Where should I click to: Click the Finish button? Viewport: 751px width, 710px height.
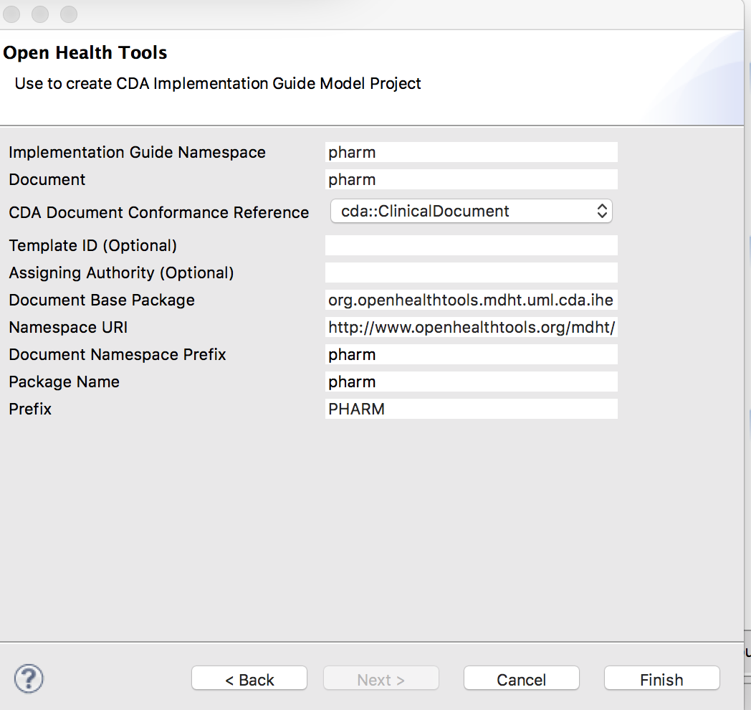(662, 678)
